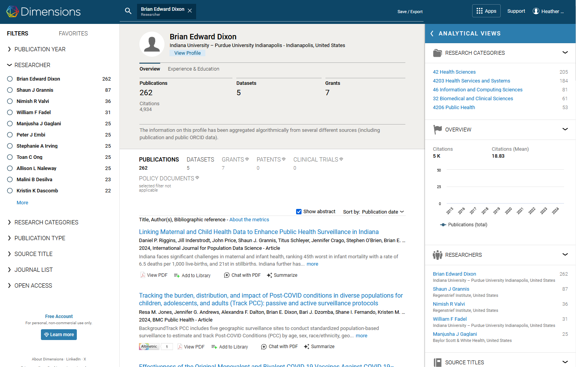Screen dimensions: 576x367
Task: Expand the Publication Year filter
Action: tap(36, 49)
